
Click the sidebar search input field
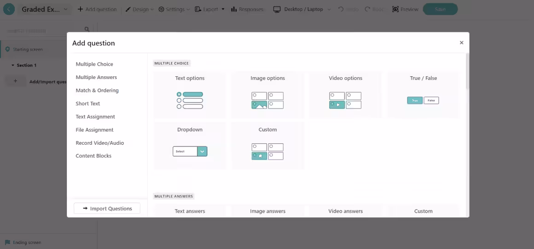[44, 31]
